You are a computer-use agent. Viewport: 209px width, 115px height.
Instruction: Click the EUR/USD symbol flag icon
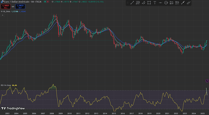tap(2, 2)
